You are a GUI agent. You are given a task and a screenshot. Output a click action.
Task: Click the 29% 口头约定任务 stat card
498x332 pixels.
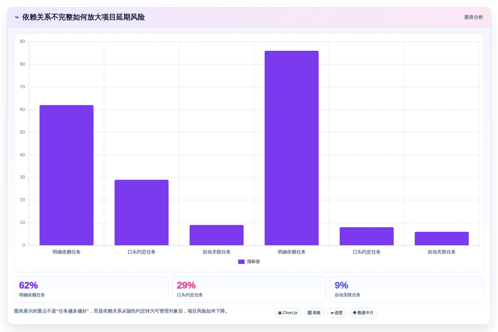(x=249, y=289)
